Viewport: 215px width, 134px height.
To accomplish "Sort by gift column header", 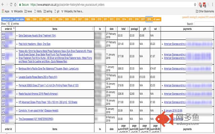I will pos(144,29).
